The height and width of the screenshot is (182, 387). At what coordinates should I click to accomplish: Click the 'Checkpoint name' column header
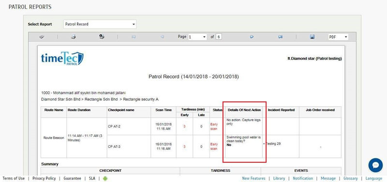pos(121,110)
